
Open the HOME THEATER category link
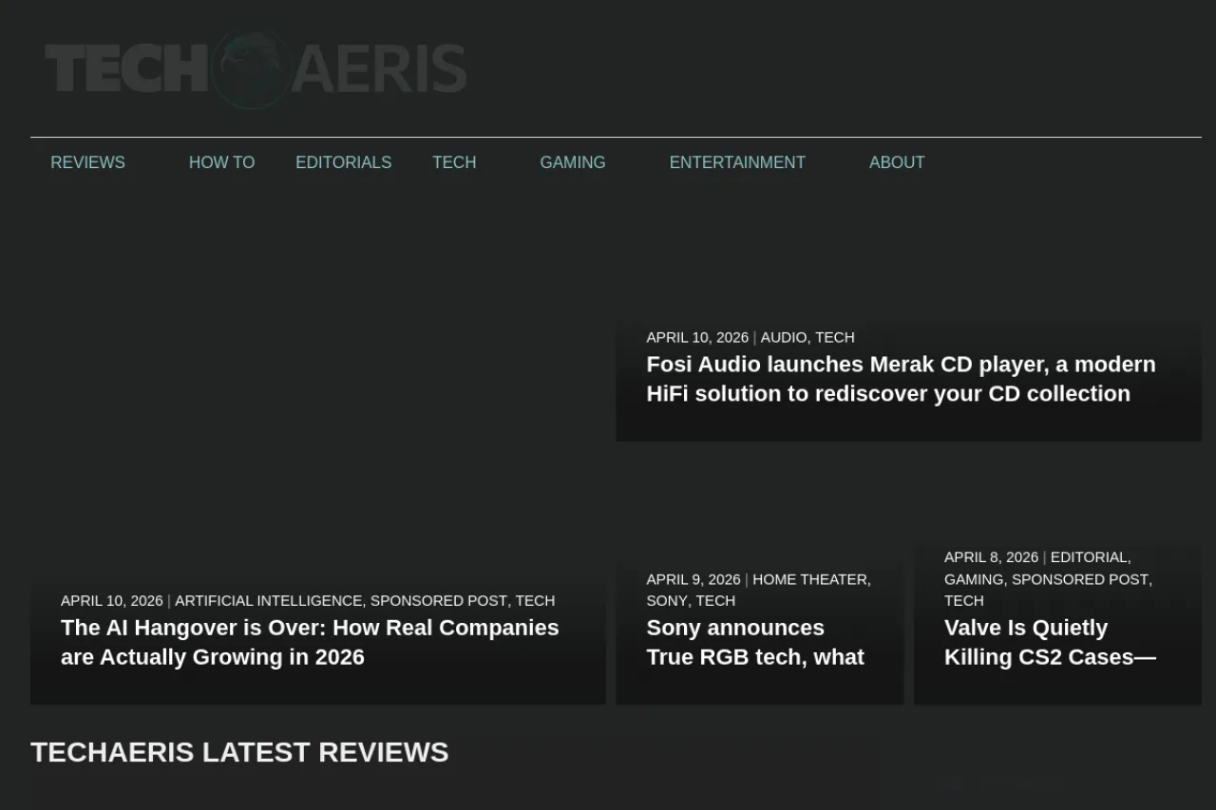coord(809,579)
